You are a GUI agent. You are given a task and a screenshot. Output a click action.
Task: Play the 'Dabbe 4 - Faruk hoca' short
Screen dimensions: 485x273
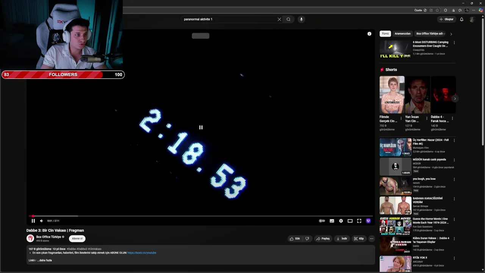click(443, 95)
